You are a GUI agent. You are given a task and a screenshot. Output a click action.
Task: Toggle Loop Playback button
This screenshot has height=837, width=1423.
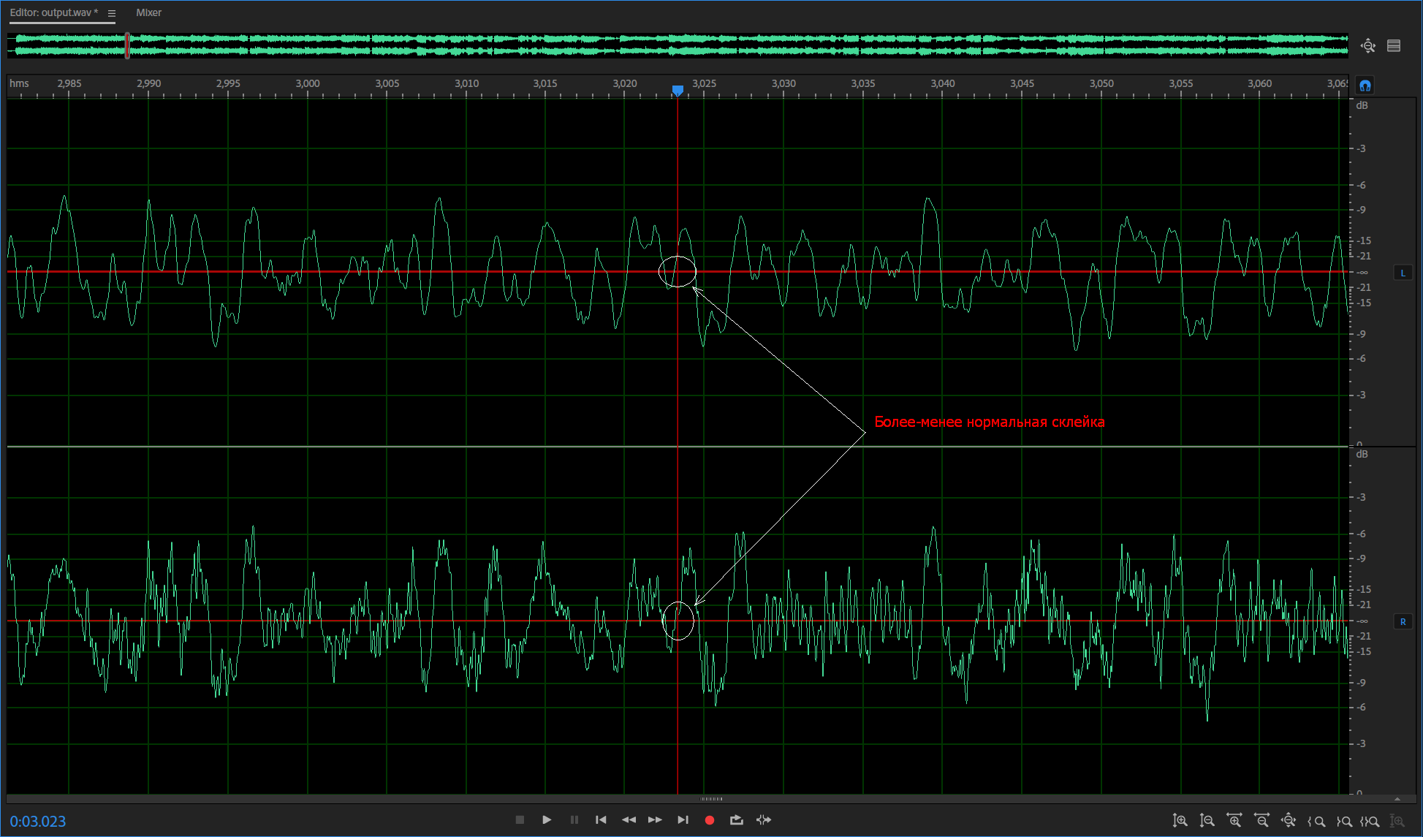click(x=736, y=819)
